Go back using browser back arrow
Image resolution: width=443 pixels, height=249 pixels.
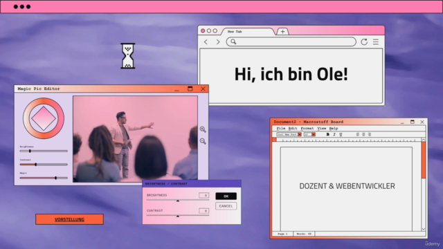[206, 41]
